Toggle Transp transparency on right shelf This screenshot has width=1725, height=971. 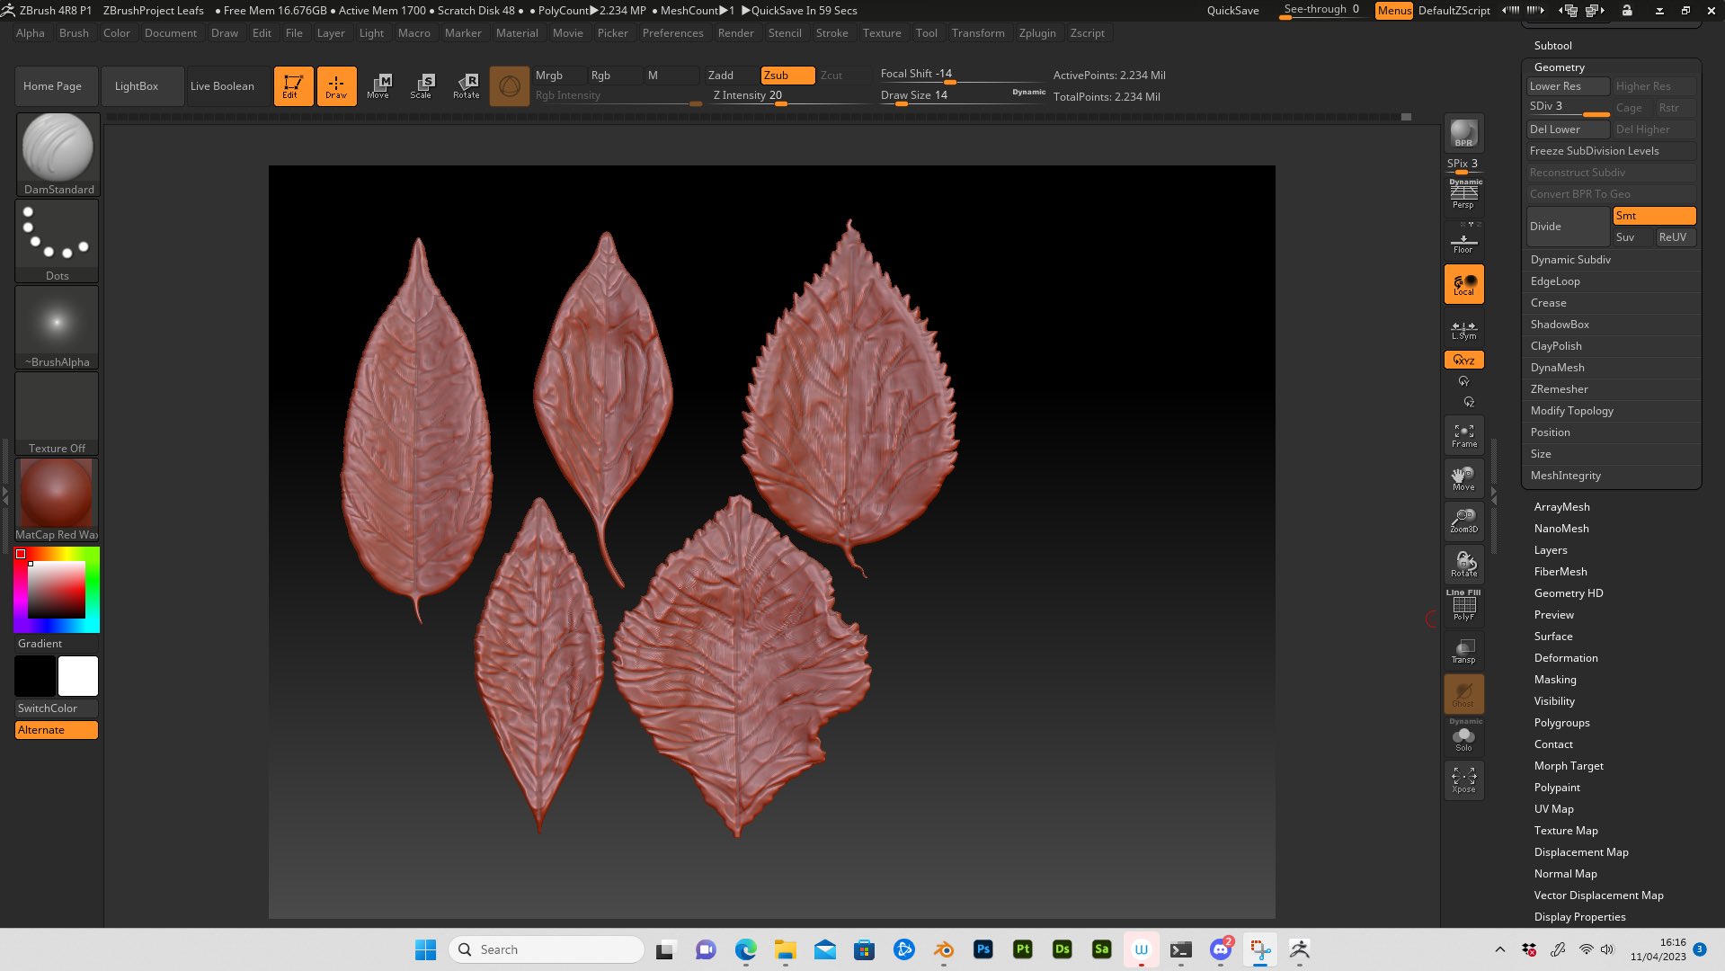point(1463,650)
